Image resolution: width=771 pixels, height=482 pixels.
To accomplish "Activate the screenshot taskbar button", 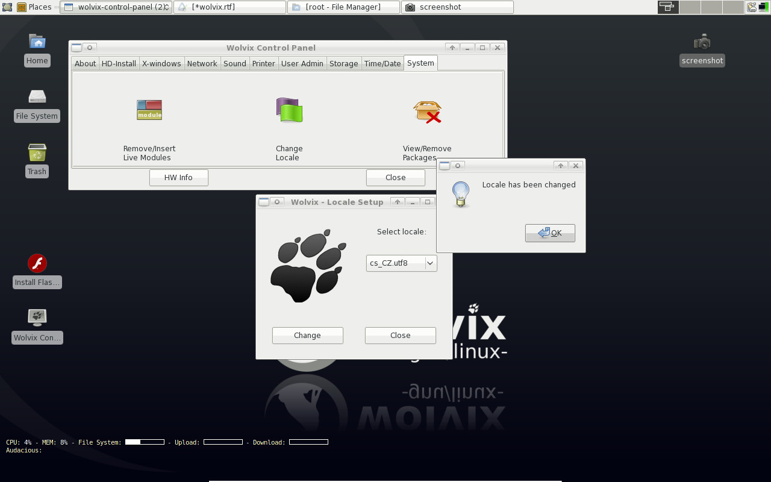I will click(457, 7).
